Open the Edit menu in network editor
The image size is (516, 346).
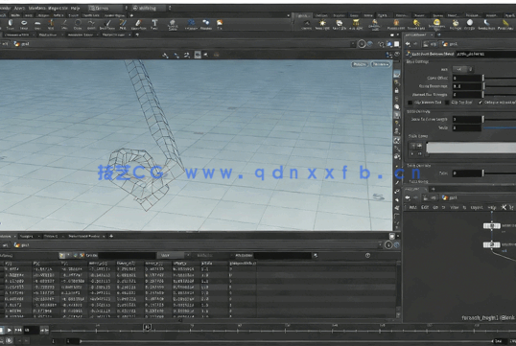tap(425, 207)
